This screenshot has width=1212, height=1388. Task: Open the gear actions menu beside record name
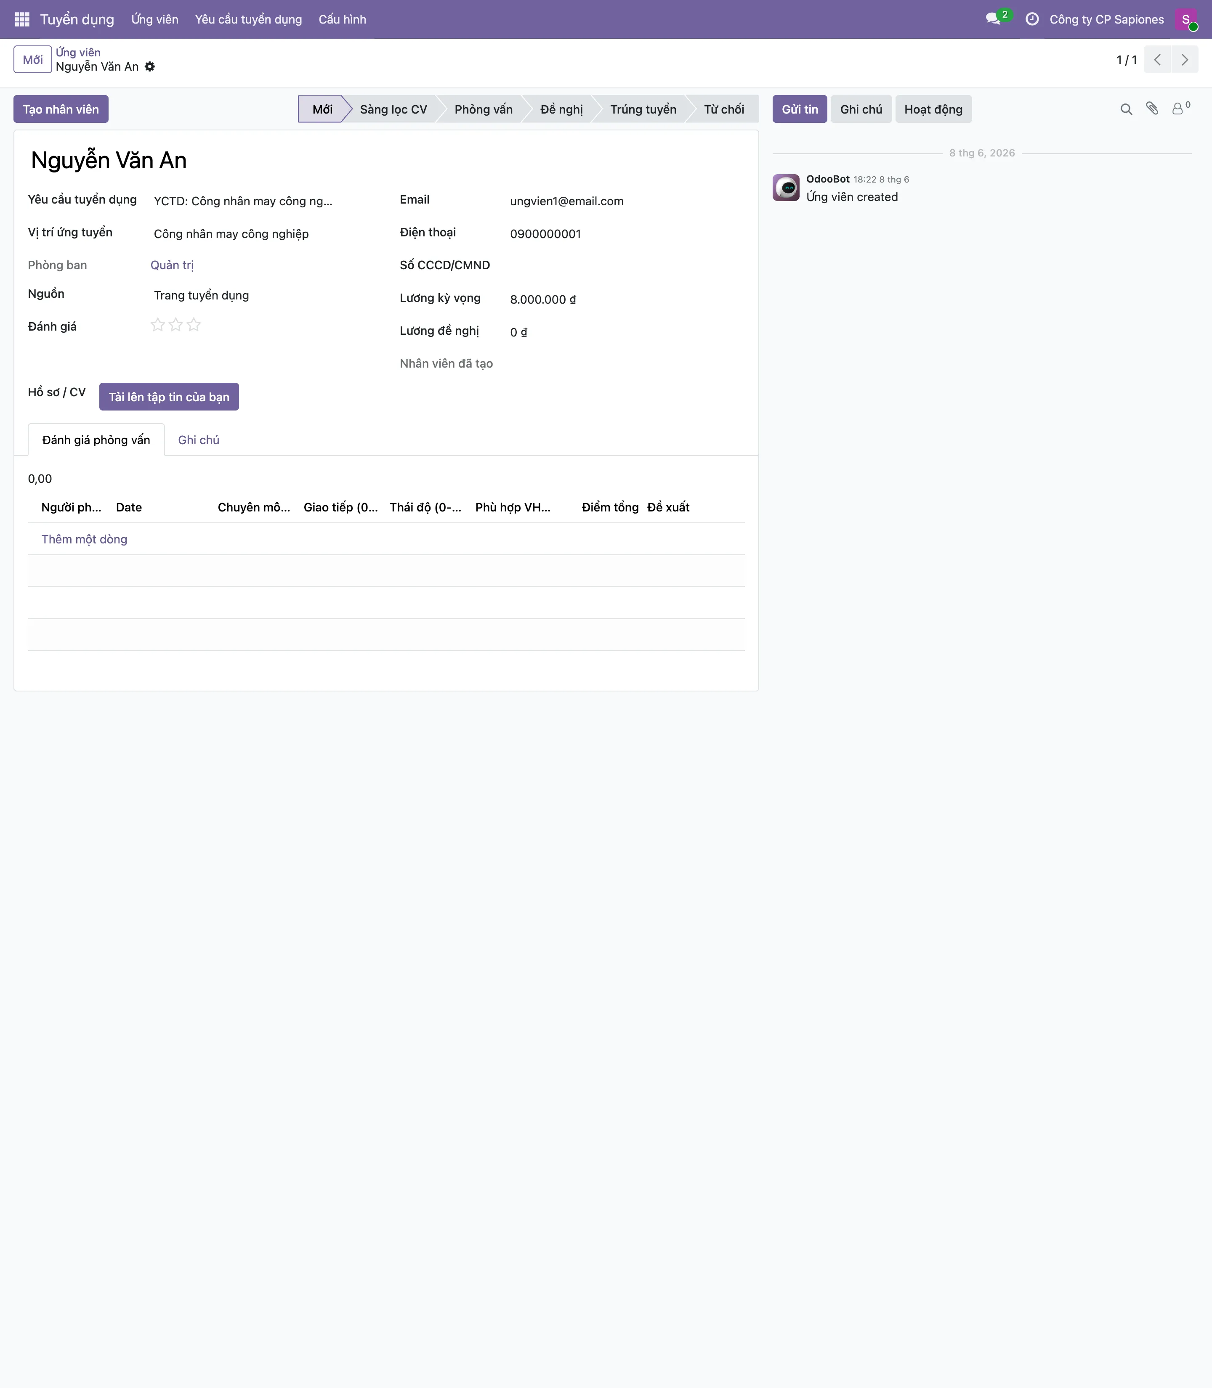(150, 67)
